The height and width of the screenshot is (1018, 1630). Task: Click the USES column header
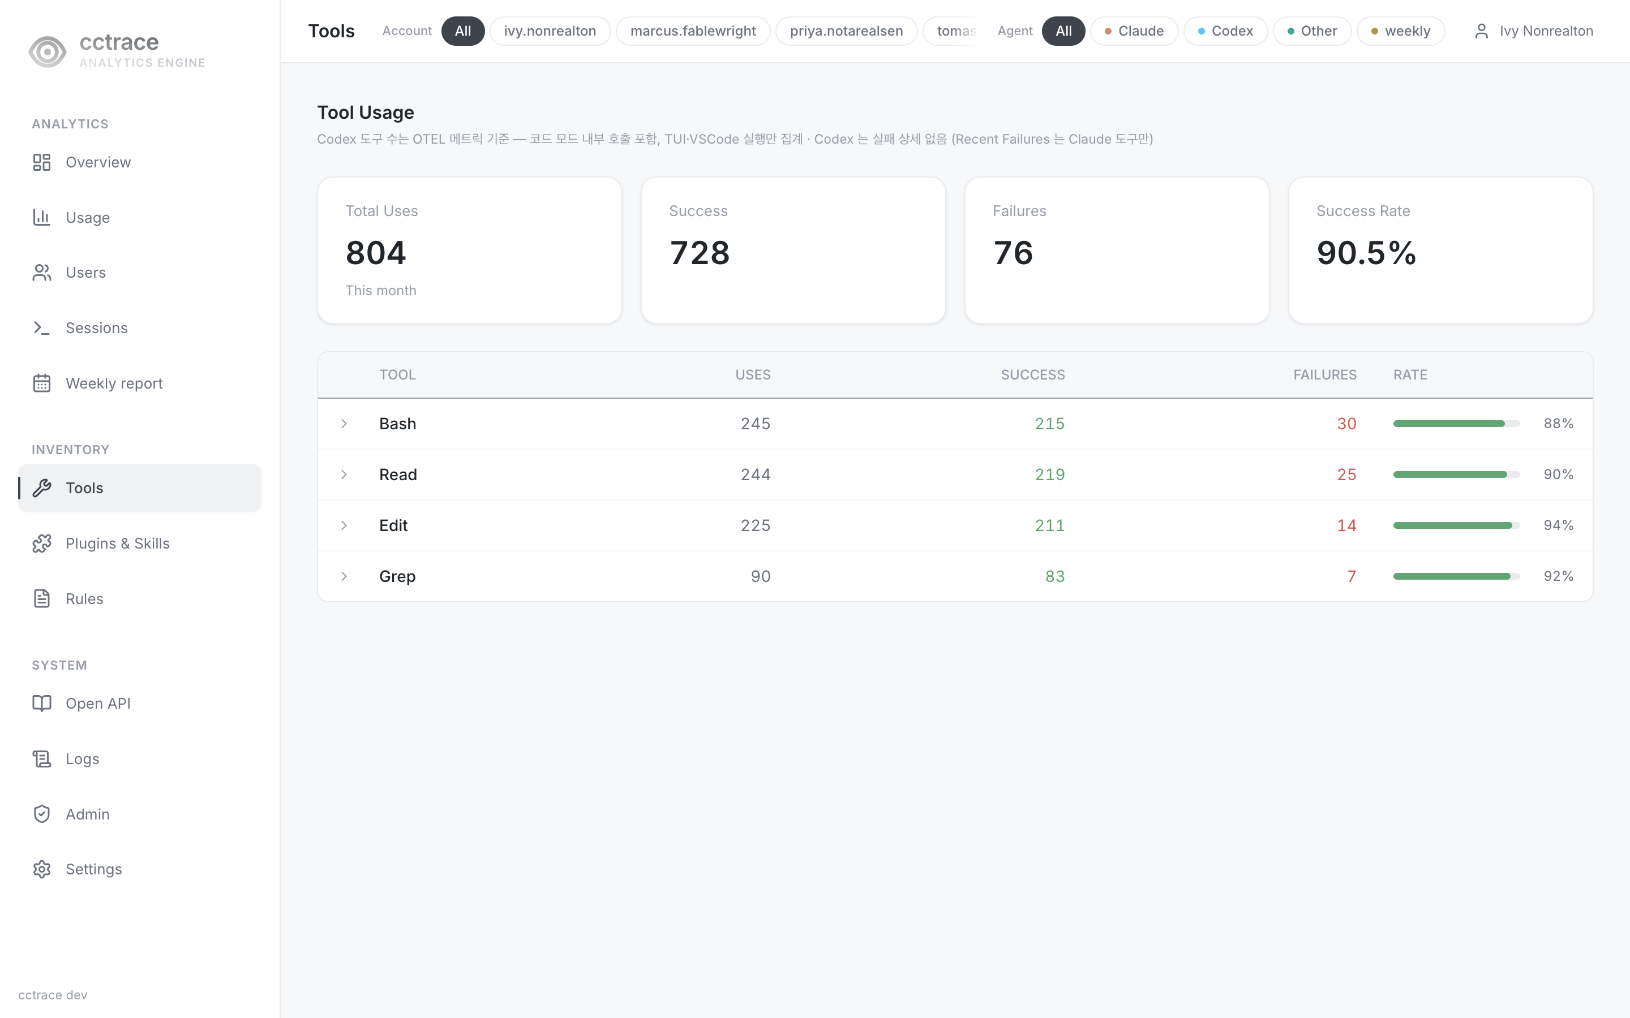[752, 375]
